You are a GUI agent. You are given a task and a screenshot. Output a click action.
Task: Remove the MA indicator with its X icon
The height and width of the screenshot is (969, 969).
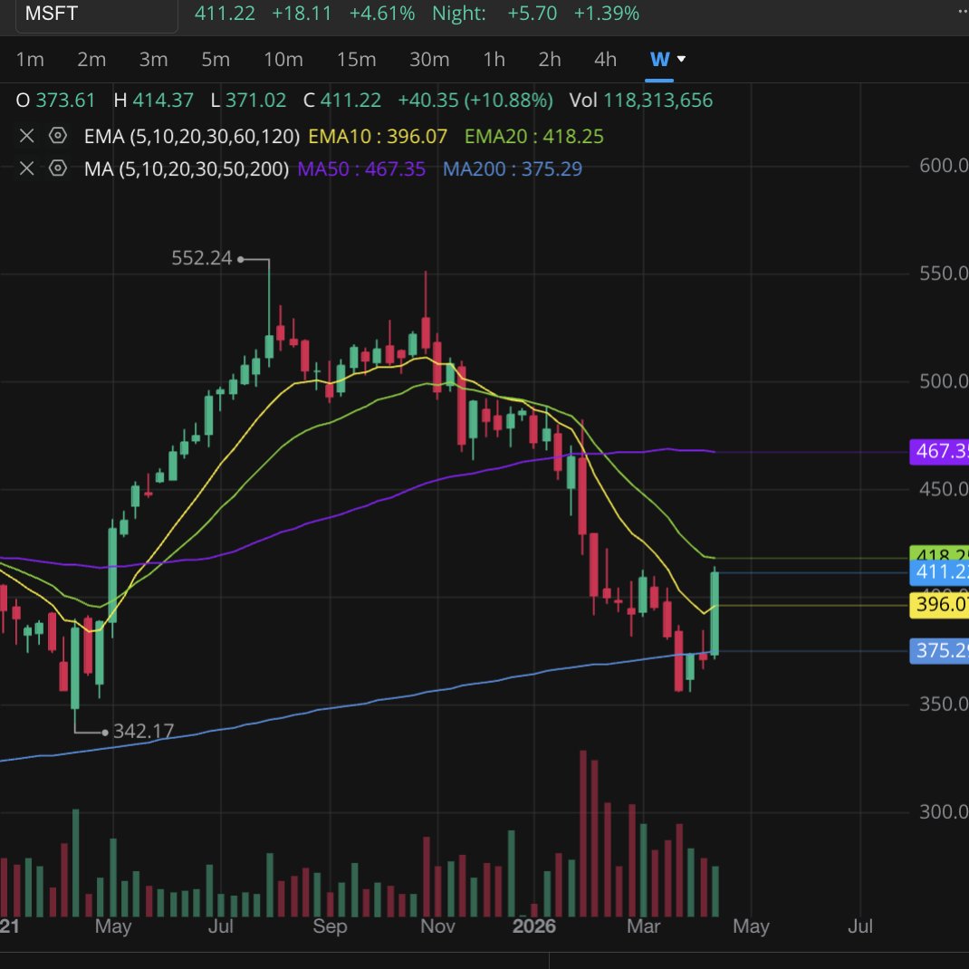point(26,168)
